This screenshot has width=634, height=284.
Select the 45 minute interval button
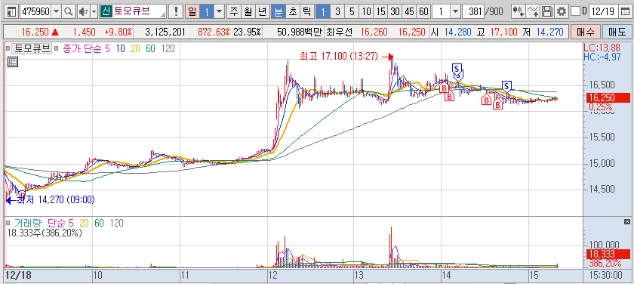pos(409,12)
